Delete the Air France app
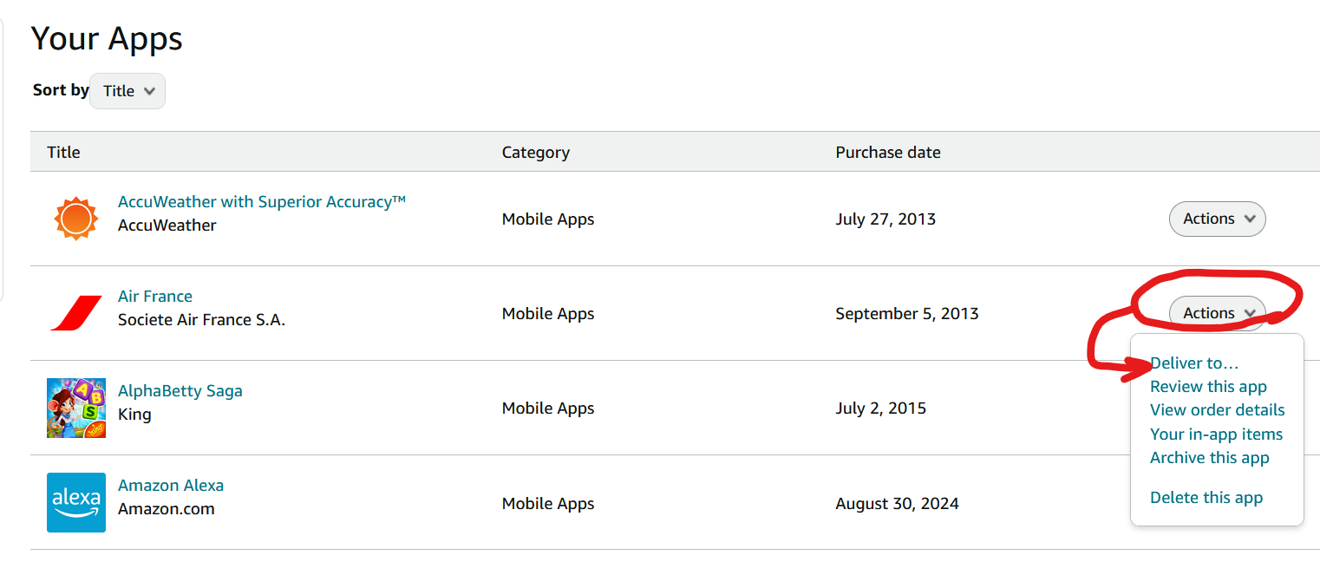 click(1206, 497)
